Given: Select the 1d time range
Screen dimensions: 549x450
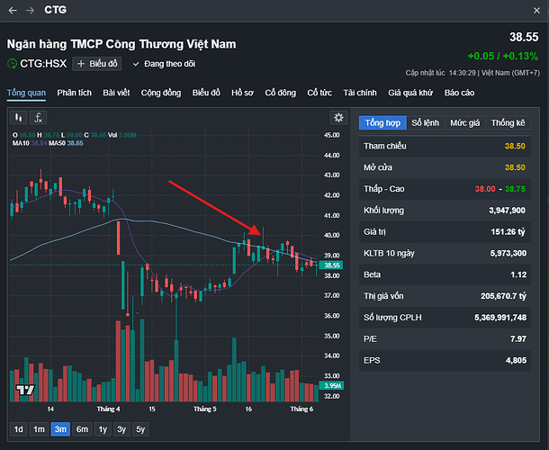Looking at the screenshot, I should [18, 429].
